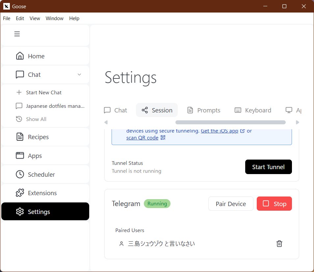Close the Goose window
This screenshot has width=314, height=272.
[x=303, y=6]
